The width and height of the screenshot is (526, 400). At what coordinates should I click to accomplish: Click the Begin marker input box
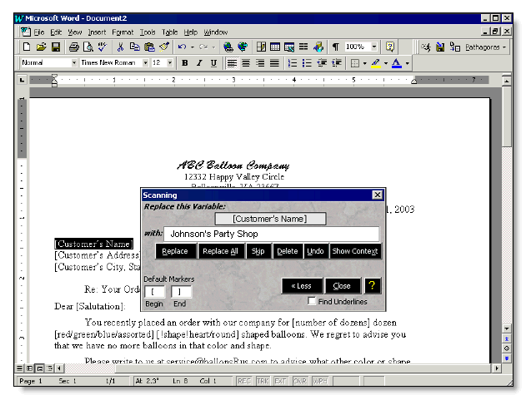pos(154,292)
